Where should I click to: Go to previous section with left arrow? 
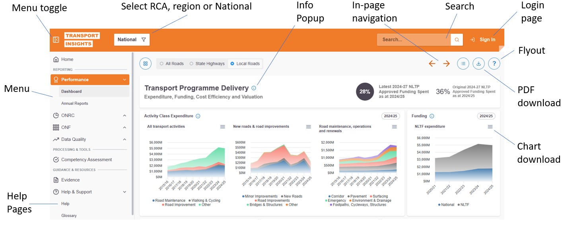tap(432, 64)
